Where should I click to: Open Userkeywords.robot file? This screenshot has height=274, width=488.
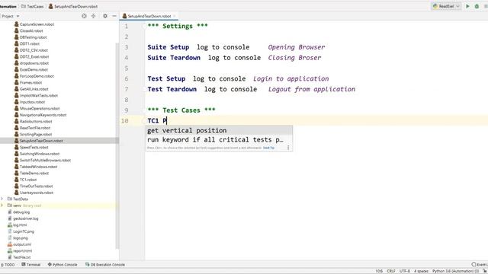click(34, 193)
